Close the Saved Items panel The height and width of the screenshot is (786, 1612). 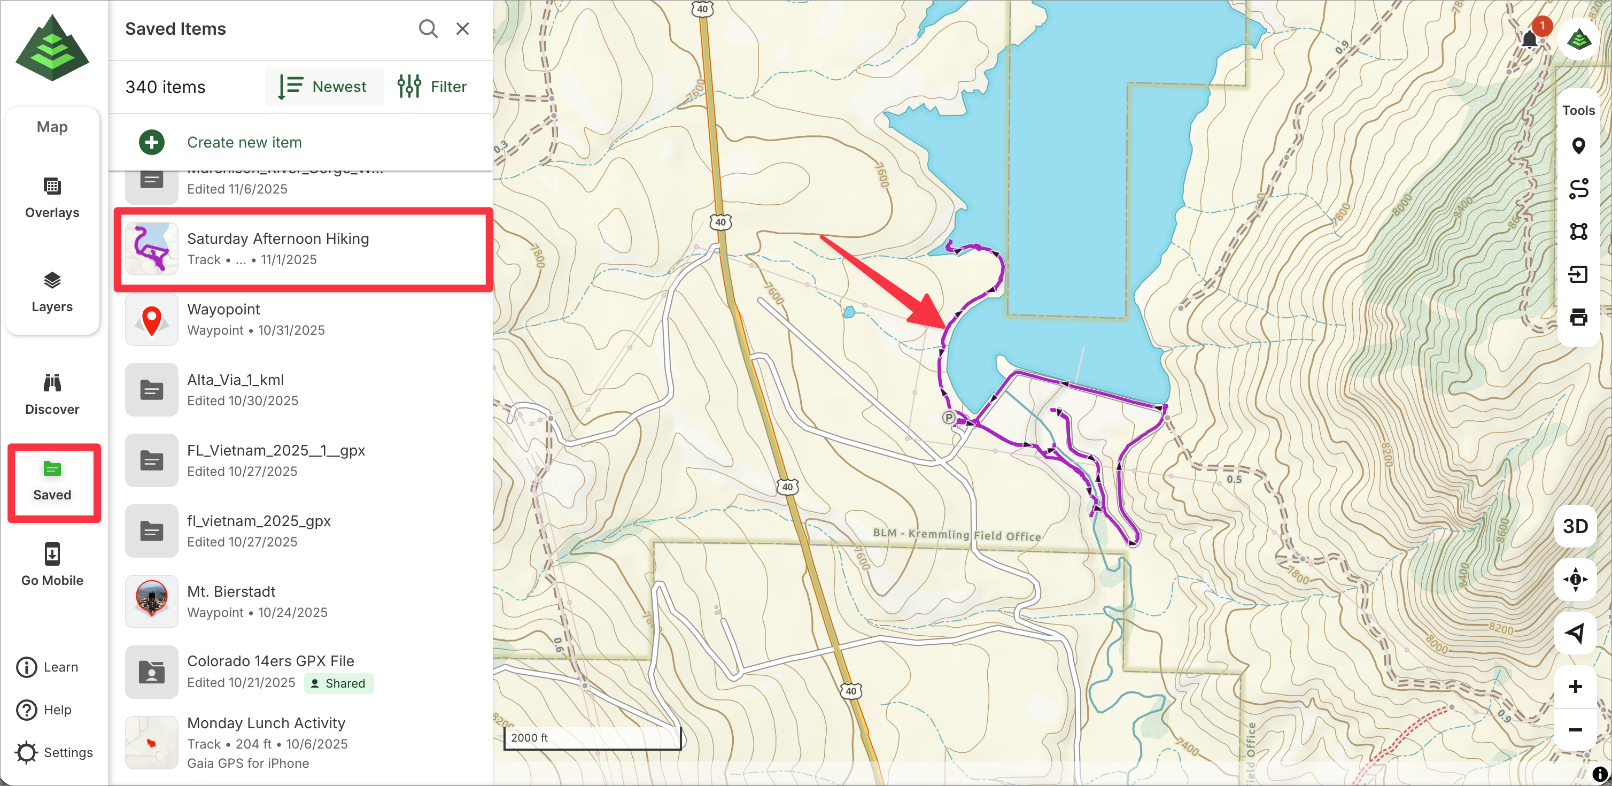coord(462,29)
